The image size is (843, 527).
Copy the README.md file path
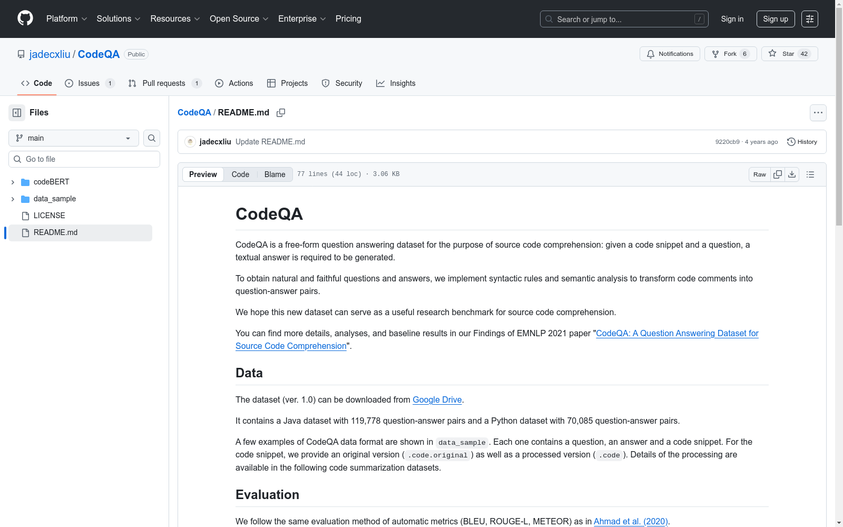[281, 113]
